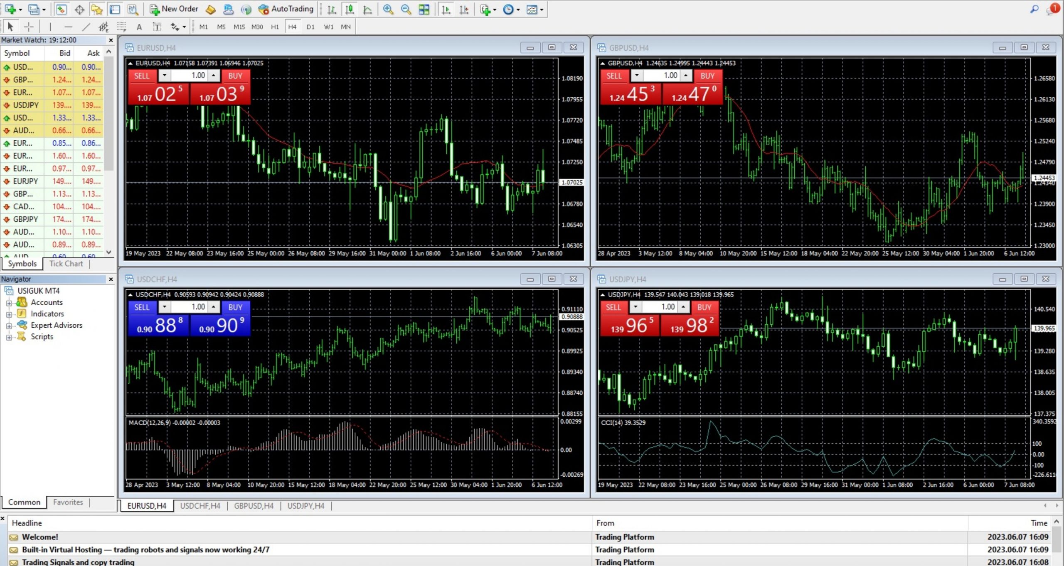Image resolution: width=1064 pixels, height=566 pixels.
Task: Click the Market Watch vertical scrollbar
Action: tap(109, 152)
